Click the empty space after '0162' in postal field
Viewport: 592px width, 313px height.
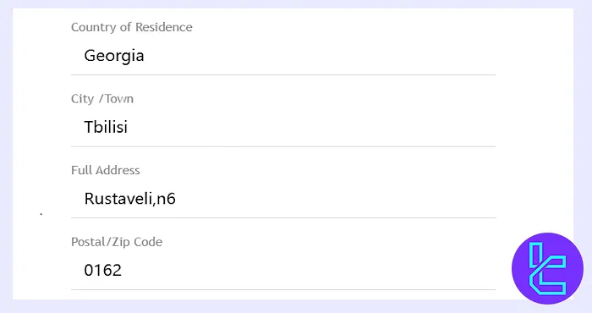[x=309, y=271]
